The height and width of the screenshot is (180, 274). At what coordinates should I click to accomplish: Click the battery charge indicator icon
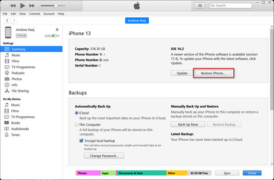55,36
